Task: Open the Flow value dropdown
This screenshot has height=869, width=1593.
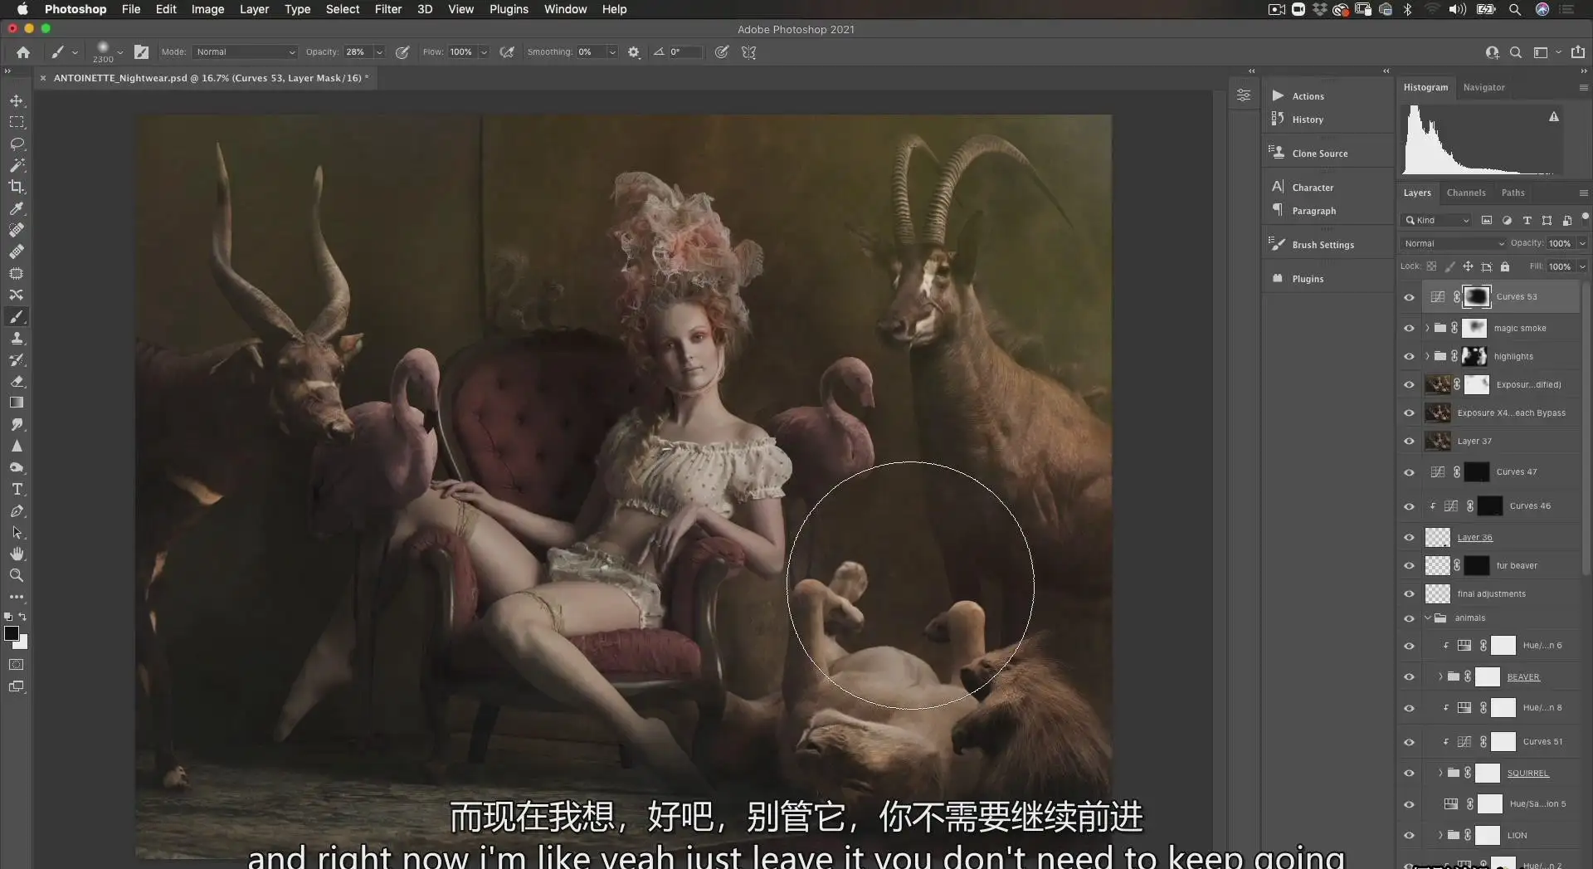Action: coord(484,51)
